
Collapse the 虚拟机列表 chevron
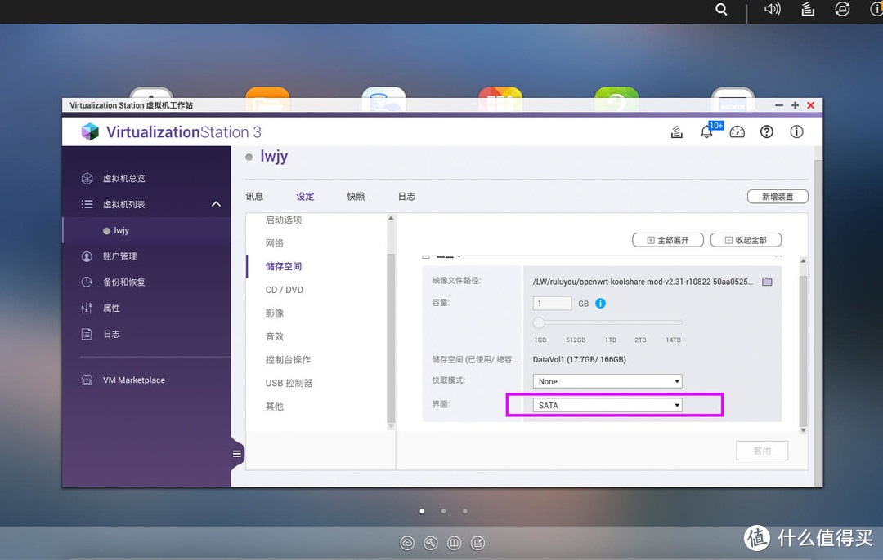(216, 204)
